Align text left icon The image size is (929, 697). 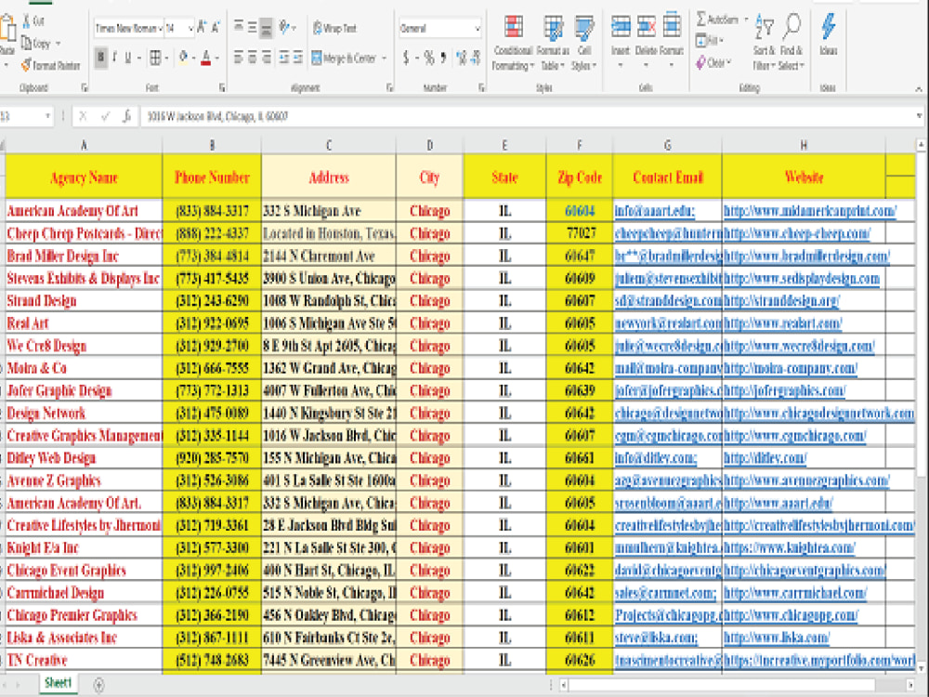[x=238, y=58]
